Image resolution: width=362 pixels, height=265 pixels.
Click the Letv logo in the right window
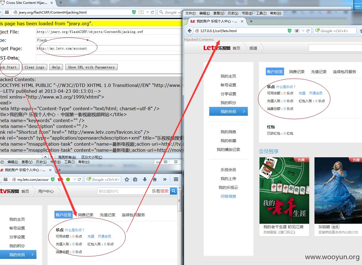(217, 48)
